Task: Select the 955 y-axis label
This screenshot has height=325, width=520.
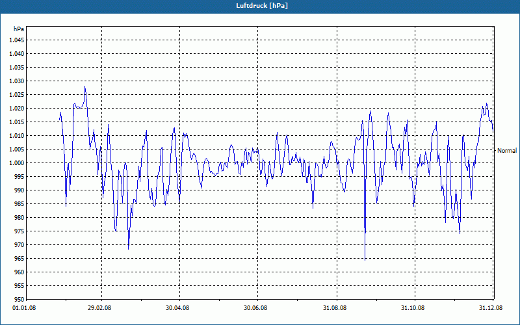Action: pyautogui.click(x=19, y=286)
